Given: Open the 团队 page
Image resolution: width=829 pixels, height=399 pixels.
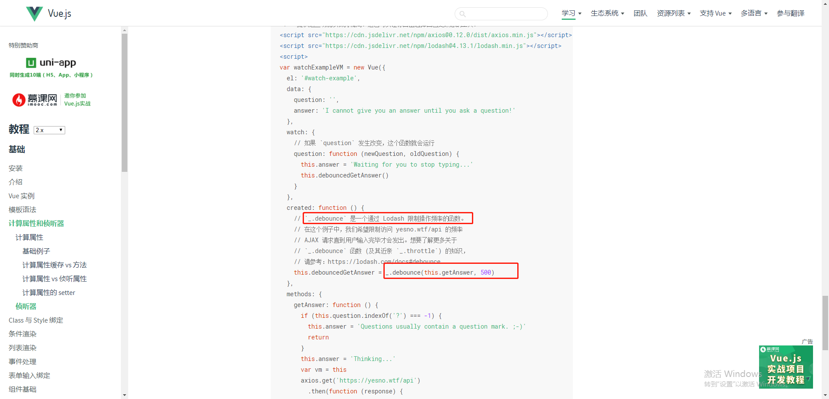Looking at the screenshot, I should [640, 13].
